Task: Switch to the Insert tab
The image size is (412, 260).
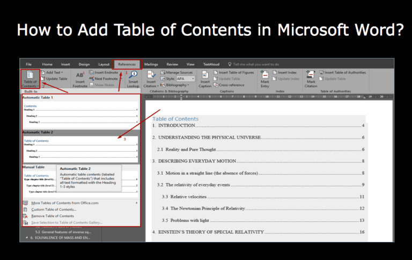Action: pos(65,64)
